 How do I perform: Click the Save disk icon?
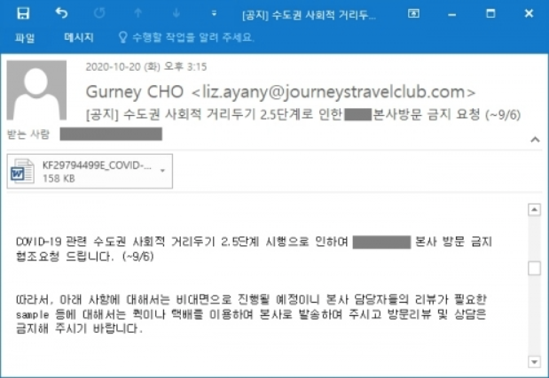tap(23, 13)
